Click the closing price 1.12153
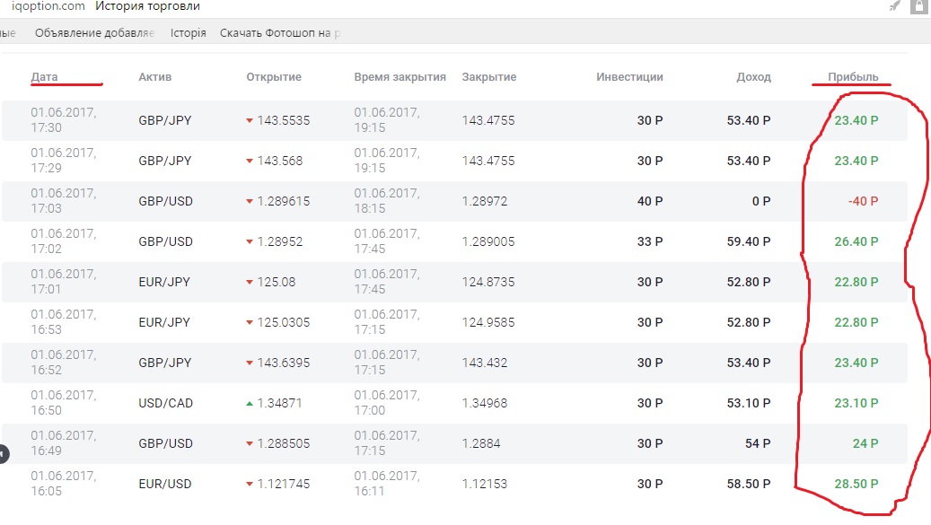 [x=485, y=484]
